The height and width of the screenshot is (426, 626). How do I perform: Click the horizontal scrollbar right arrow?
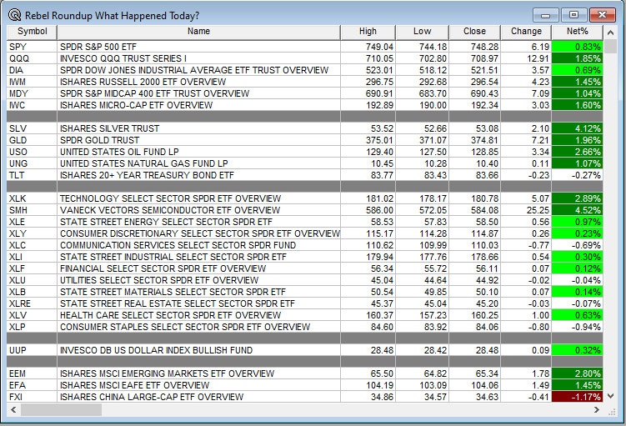tap(597, 409)
